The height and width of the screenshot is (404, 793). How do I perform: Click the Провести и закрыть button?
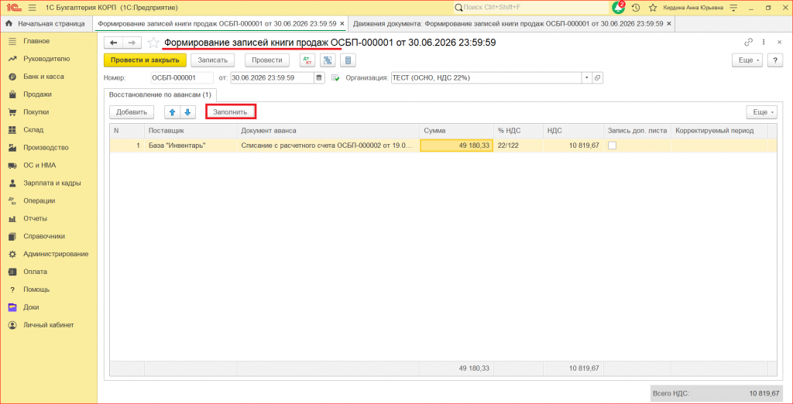[145, 60]
